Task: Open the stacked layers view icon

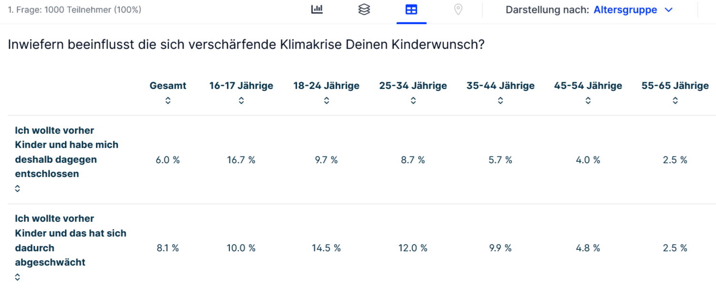Action: coord(364,10)
